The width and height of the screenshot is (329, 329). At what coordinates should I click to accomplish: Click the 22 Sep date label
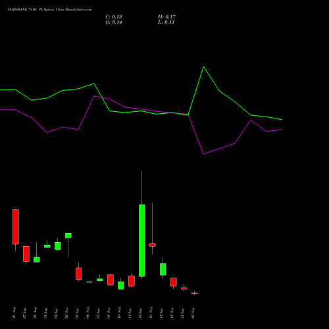click(x=193, y=313)
